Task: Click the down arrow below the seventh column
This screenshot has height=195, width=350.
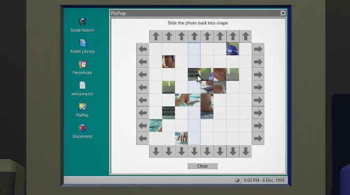Action: pyautogui.click(x=233, y=151)
